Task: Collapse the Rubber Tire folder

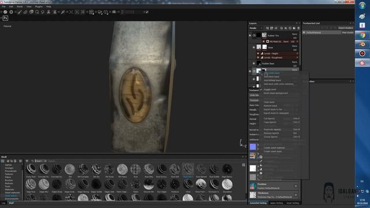Action: click(x=254, y=35)
